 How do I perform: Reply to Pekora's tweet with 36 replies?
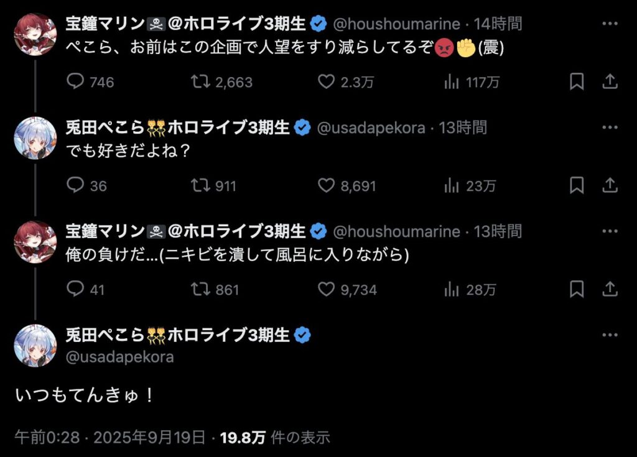[75, 185]
